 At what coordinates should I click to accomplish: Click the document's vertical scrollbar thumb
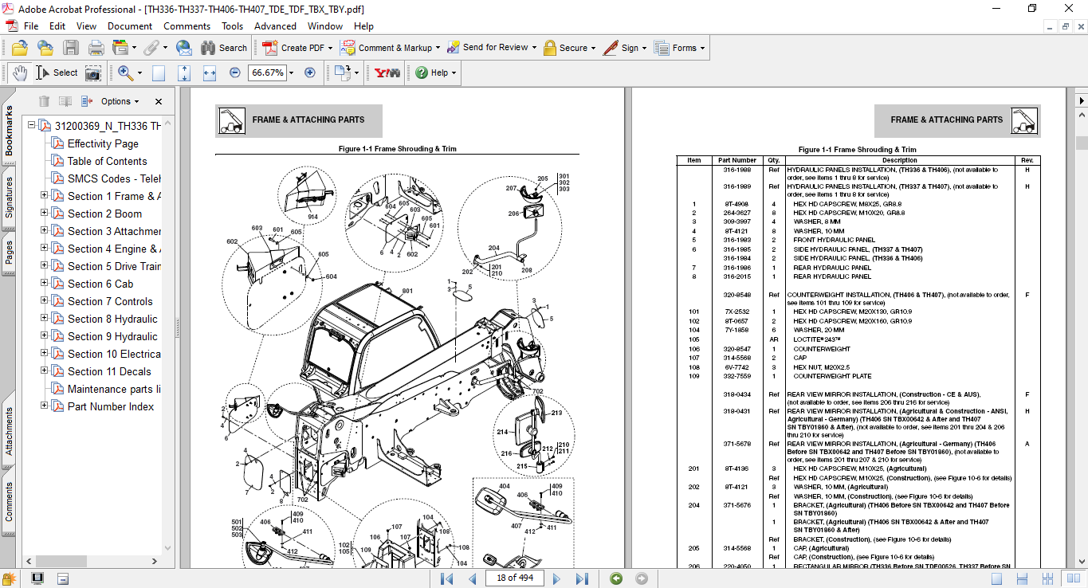point(1081,143)
